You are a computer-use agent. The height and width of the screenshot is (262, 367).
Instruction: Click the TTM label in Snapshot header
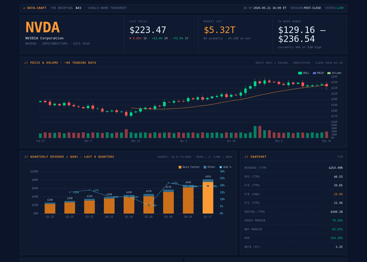[340, 157]
